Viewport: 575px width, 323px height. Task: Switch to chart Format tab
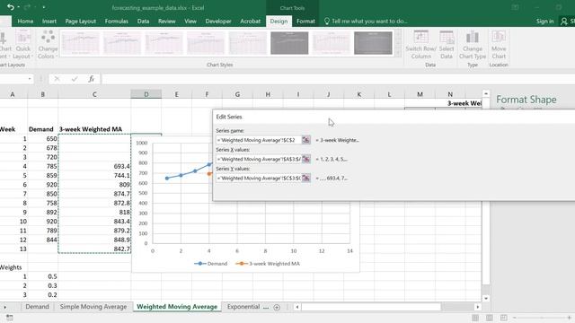point(305,22)
